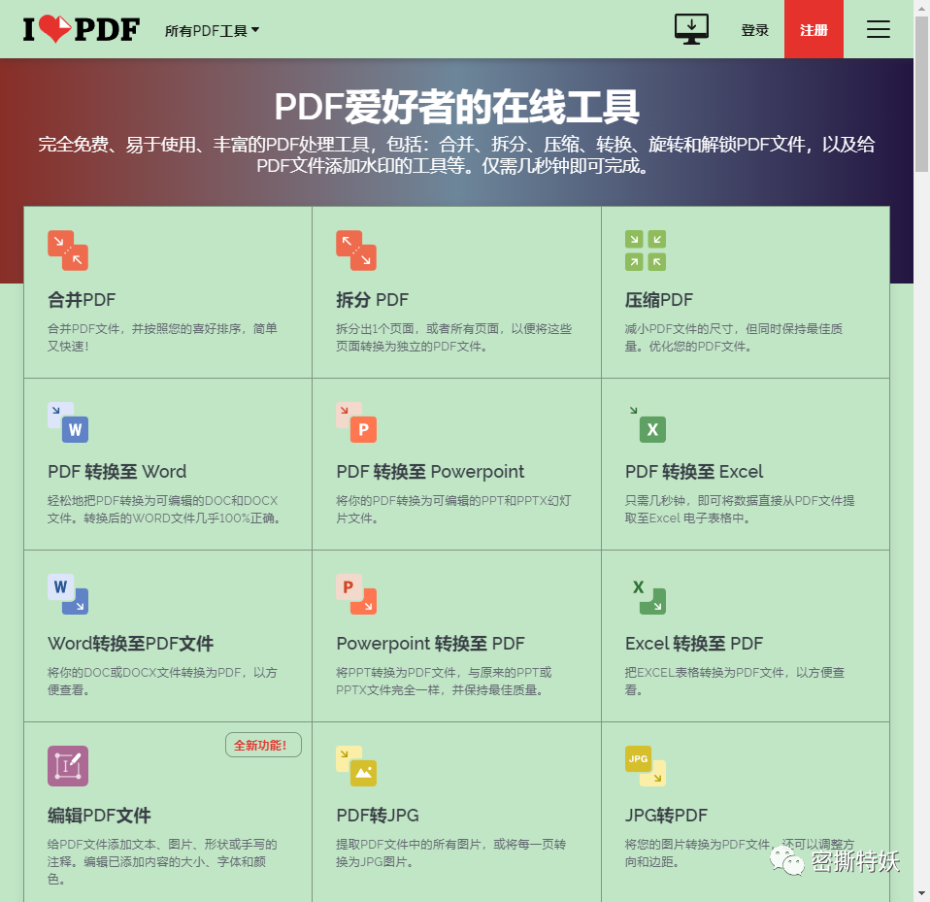Image resolution: width=930 pixels, height=902 pixels.
Task: Open the 所有PDF工具 dropdown menu
Action: tap(212, 30)
